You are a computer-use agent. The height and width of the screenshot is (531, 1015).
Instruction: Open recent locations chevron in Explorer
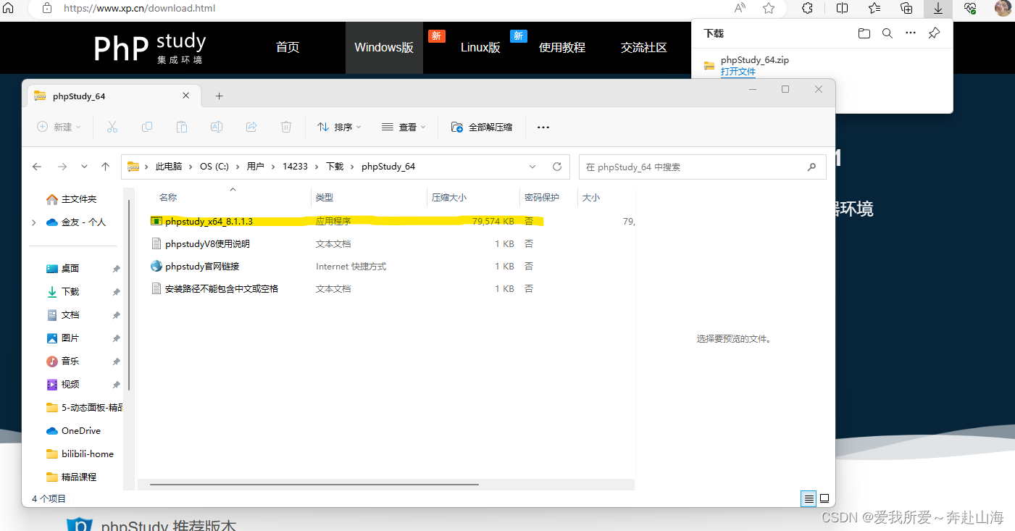click(84, 167)
